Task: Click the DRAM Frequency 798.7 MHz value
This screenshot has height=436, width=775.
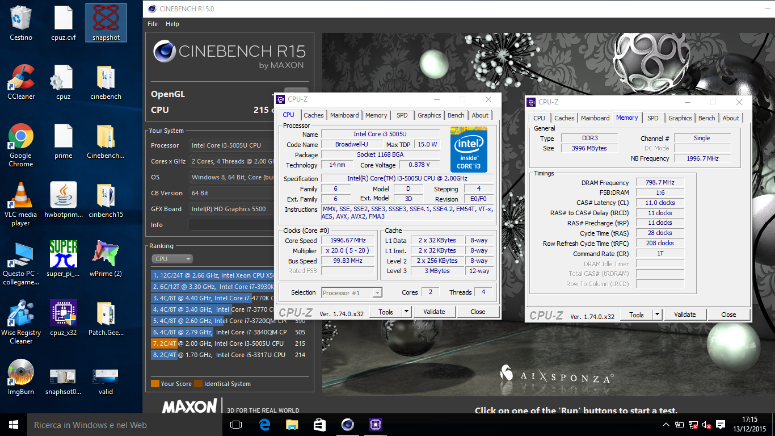Action: point(660,183)
